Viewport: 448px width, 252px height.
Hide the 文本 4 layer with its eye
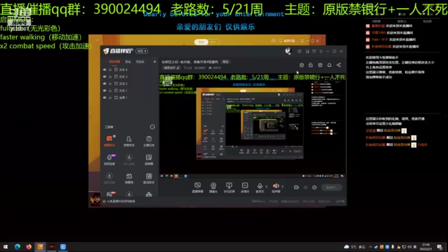coord(105,69)
